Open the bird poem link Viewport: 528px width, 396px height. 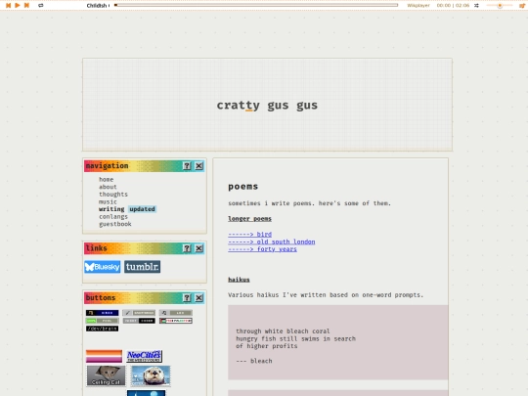[x=250, y=235]
